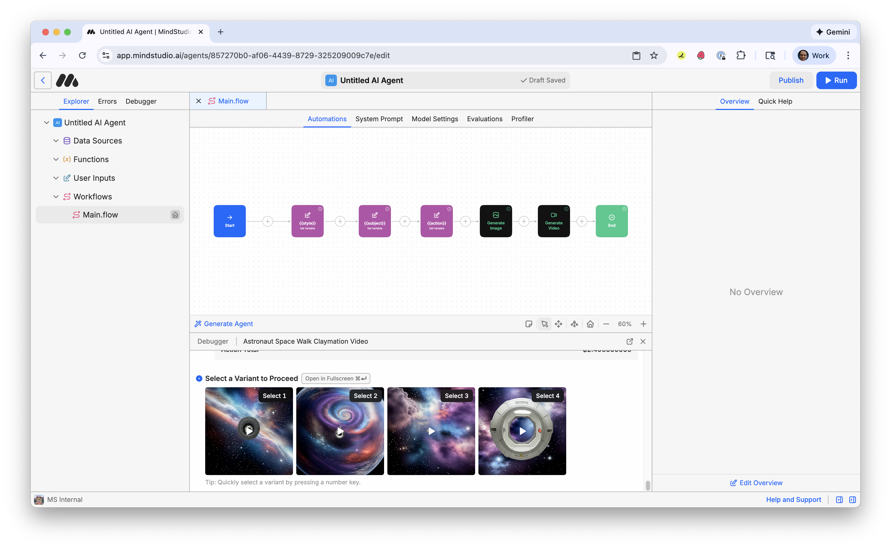The height and width of the screenshot is (548, 891).
Task: Activate the sticky note tool on the canvas toolbar
Action: (529, 324)
